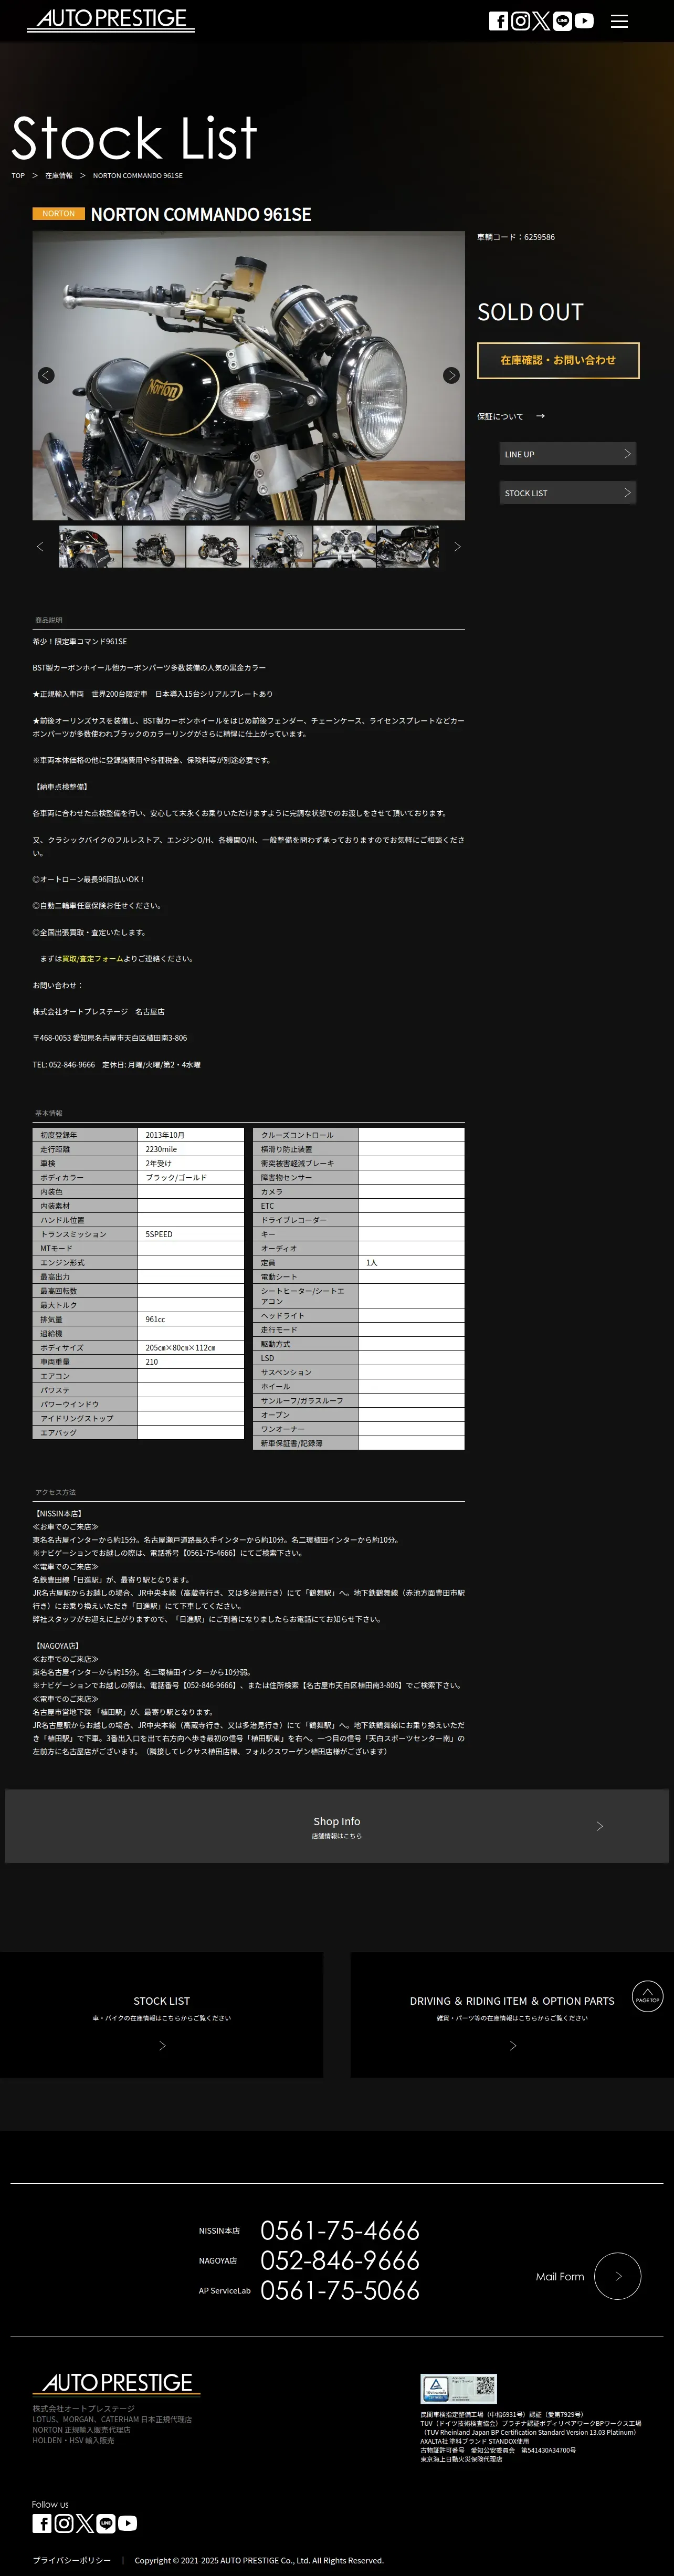Move thumbnail strip to next set
Viewport: 674px width, 2576px height.
click(x=457, y=546)
